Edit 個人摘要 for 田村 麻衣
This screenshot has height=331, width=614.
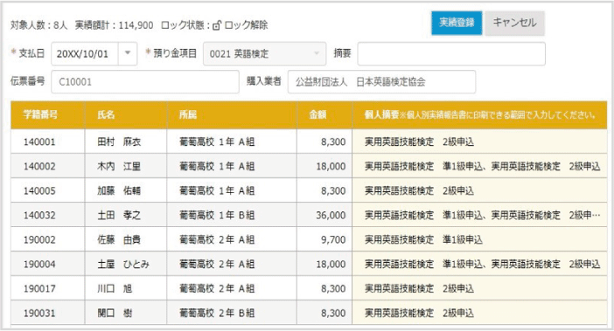coord(479,141)
